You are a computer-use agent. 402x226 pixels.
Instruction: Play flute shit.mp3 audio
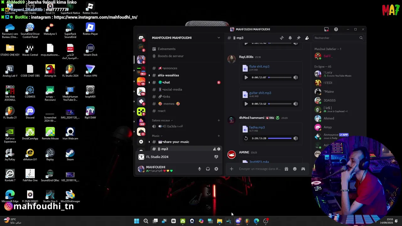pos(246,78)
